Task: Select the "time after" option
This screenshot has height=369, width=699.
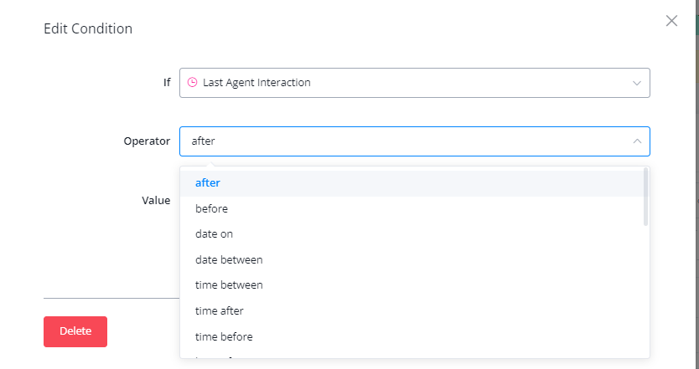Action: tap(220, 311)
